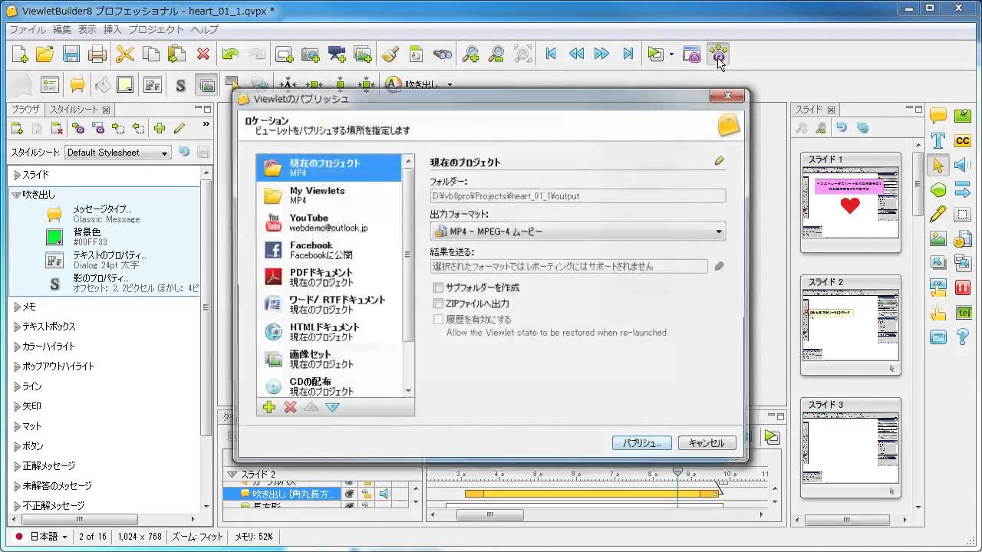Toggle eye visibility for 吹き出し timeline row
This screenshot has height=552, width=982.
point(349,495)
